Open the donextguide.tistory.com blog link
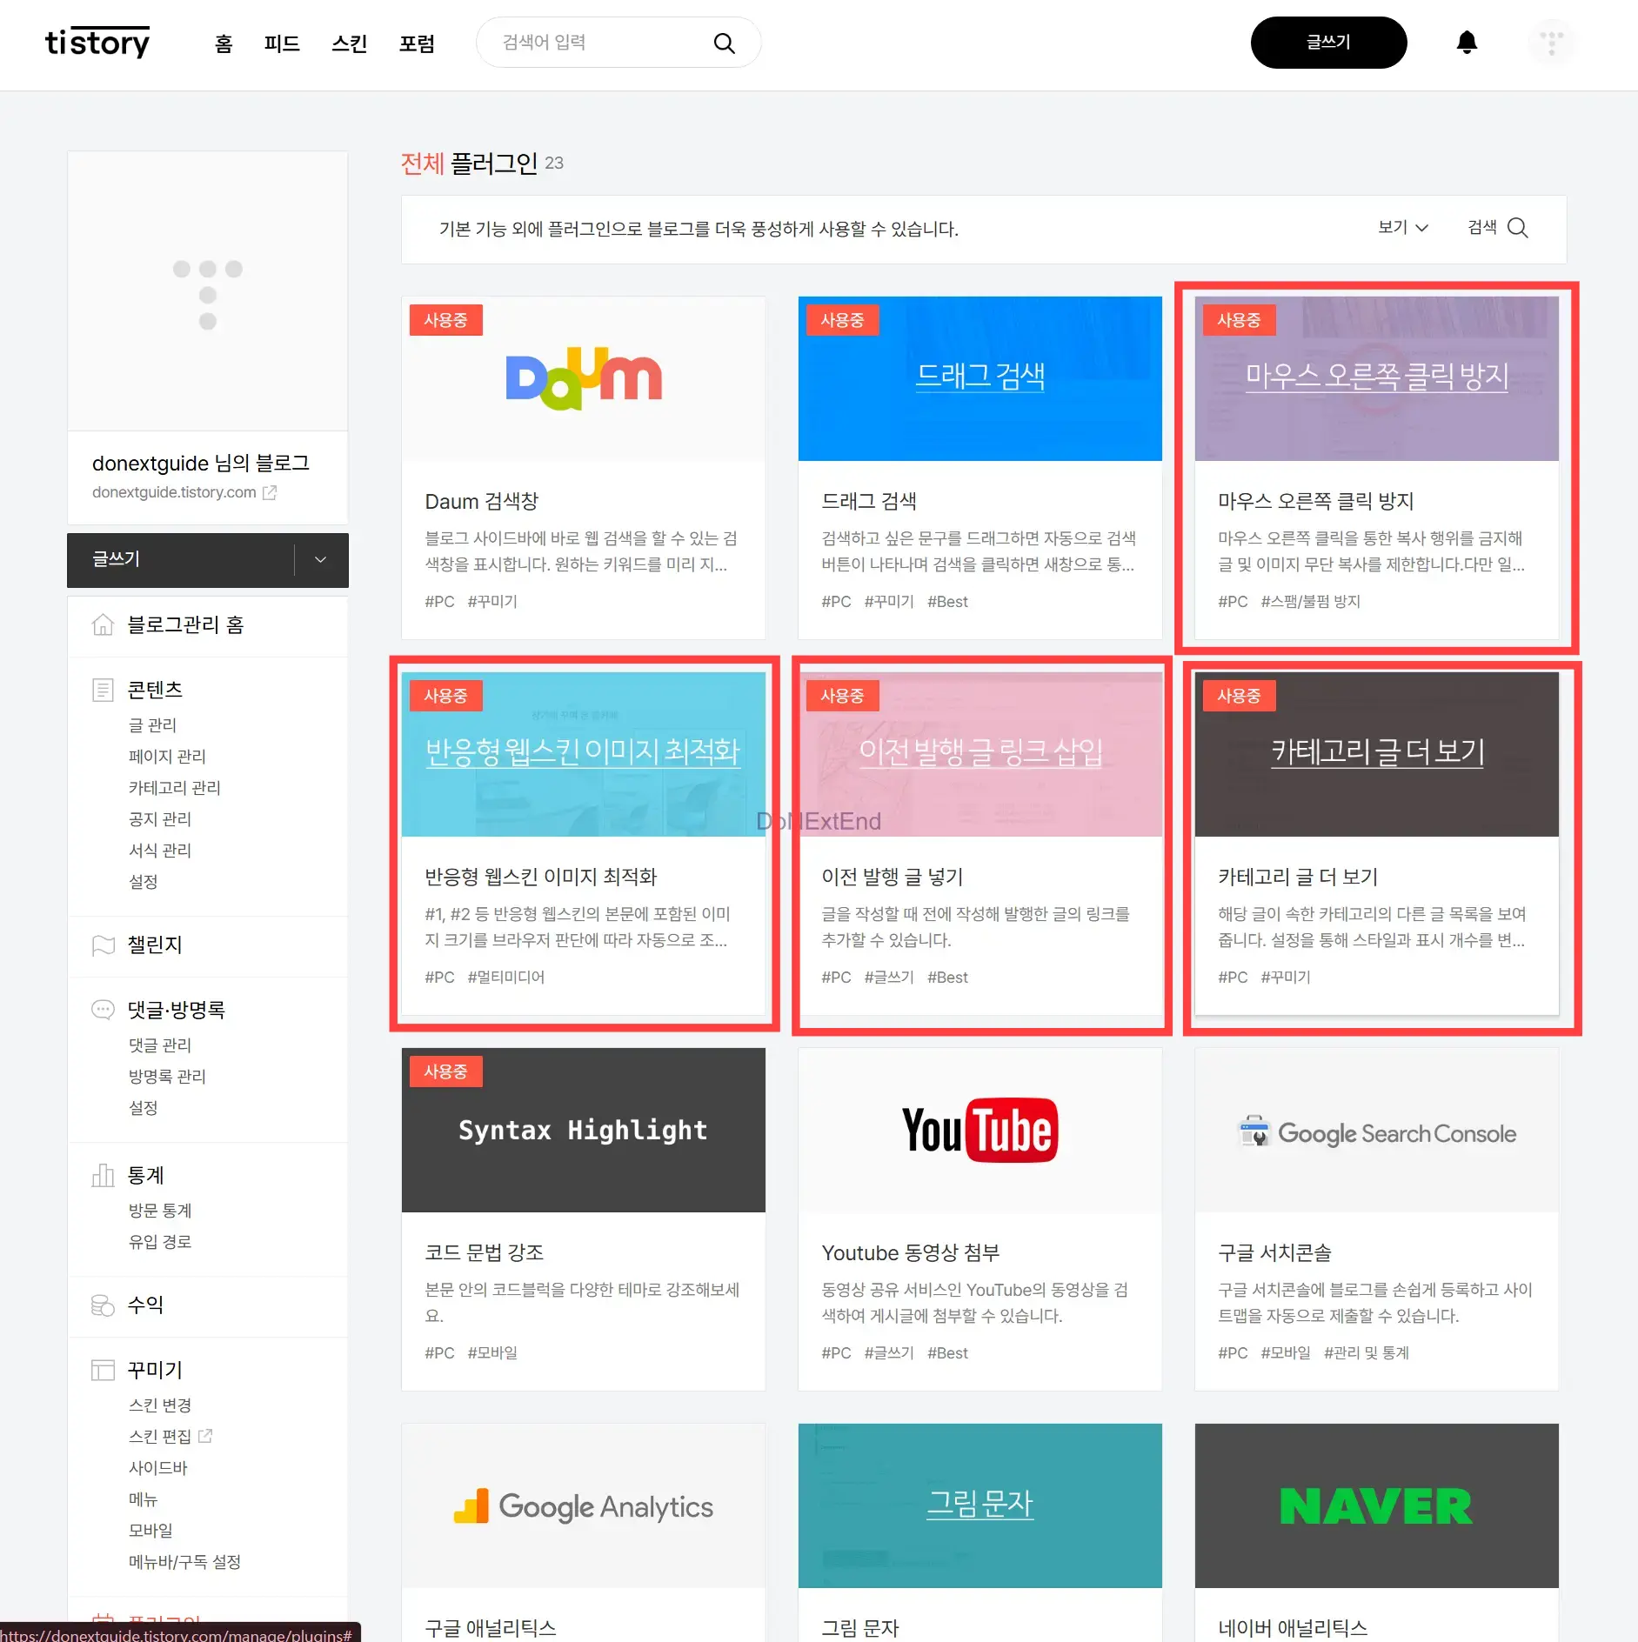This screenshot has height=1642, width=1638. coord(174,492)
